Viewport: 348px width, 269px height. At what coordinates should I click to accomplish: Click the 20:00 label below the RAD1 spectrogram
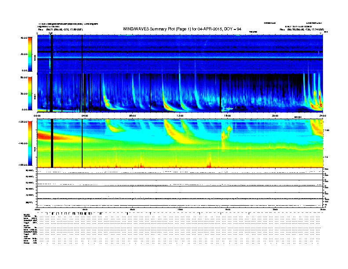[275, 116]
